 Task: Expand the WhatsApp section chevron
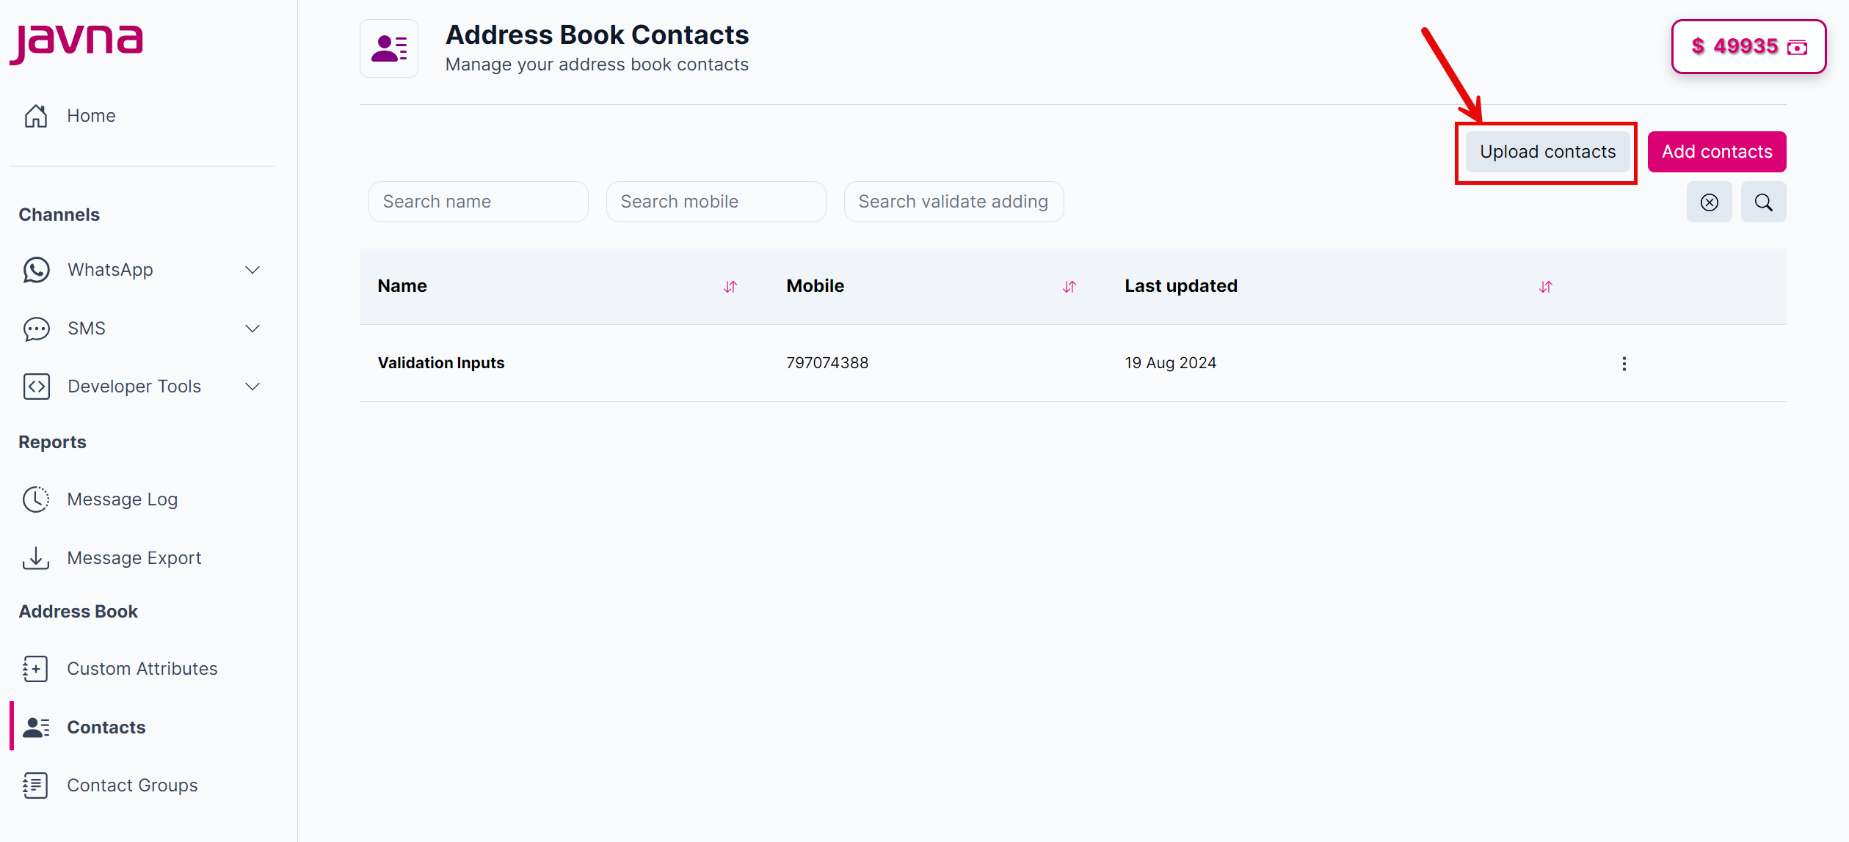click(x=253, y=270)
